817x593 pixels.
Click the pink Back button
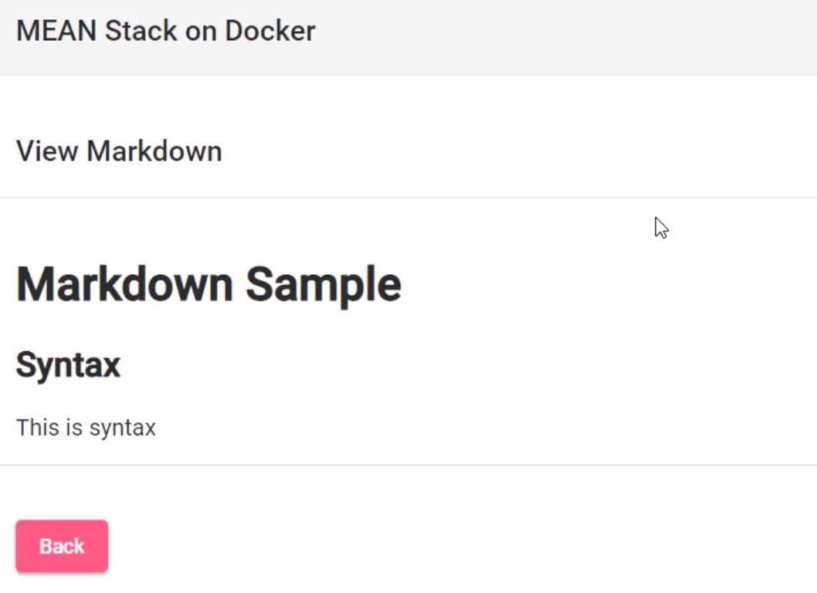point(62,546)
